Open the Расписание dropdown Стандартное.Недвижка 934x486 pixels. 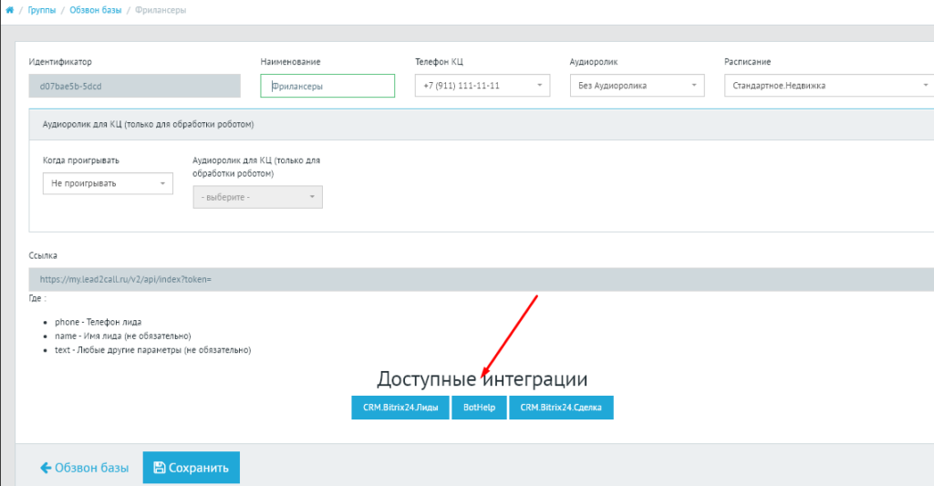coord(825,86)
